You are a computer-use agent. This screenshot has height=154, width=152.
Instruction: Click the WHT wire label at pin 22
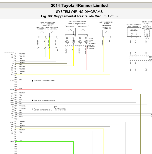(x=21, y=99)
